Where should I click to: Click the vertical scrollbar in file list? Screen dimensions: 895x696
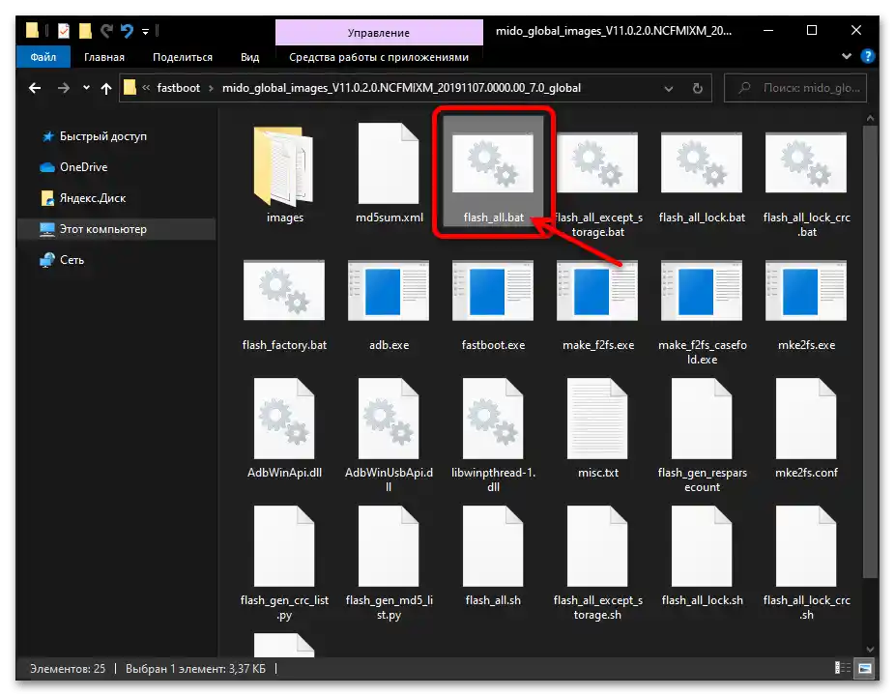pos(870,352)
